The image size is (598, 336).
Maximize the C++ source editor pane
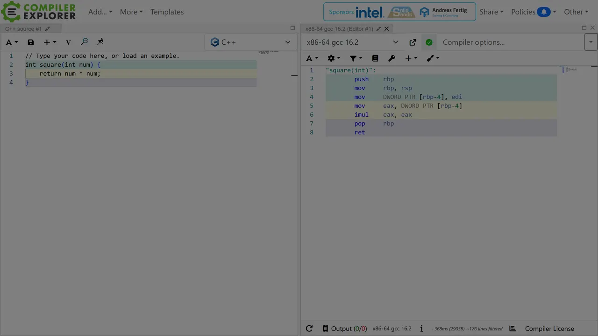(292, 28)
